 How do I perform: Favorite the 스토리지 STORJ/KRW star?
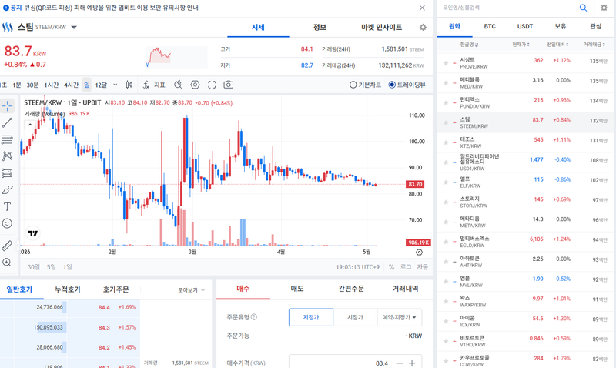click(446, 202)
